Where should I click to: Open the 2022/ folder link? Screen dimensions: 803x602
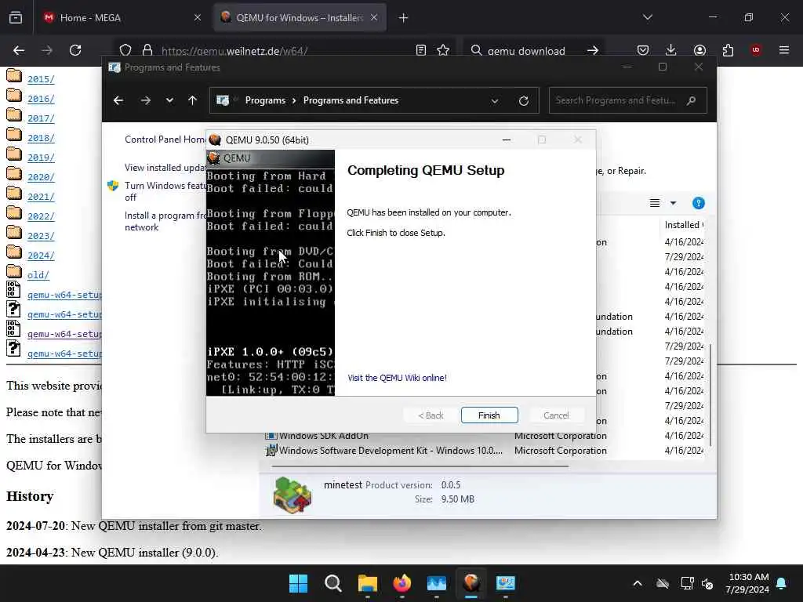41,216
